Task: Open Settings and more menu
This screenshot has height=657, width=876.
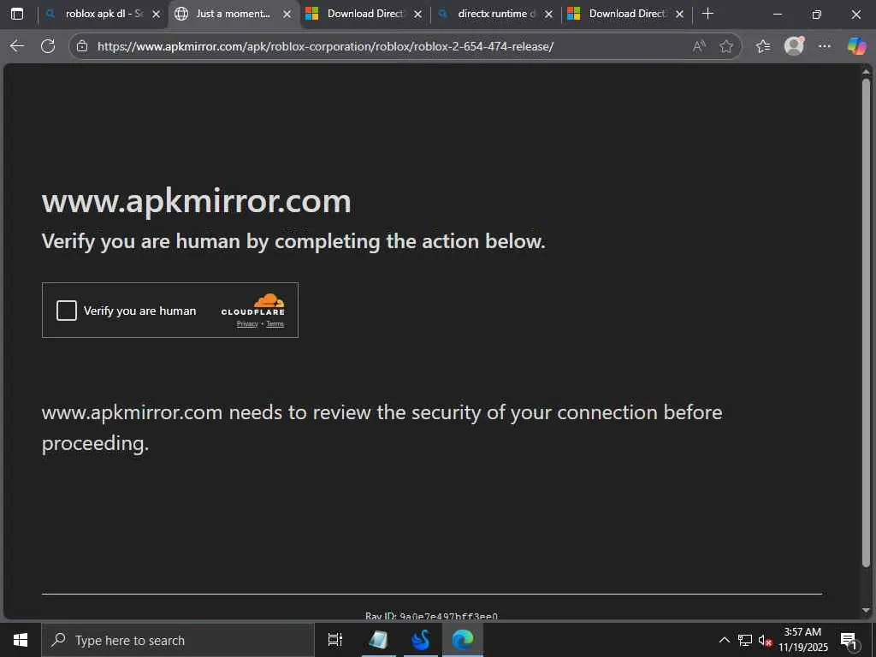Action: pos(825,46)
